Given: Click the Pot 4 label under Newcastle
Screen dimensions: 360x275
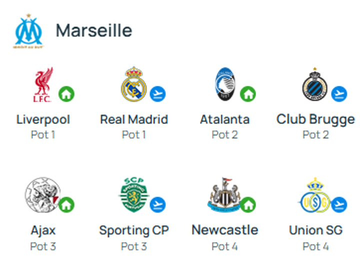Looking at the screenshot, I should pyautogui.click(x=224, y=246).
